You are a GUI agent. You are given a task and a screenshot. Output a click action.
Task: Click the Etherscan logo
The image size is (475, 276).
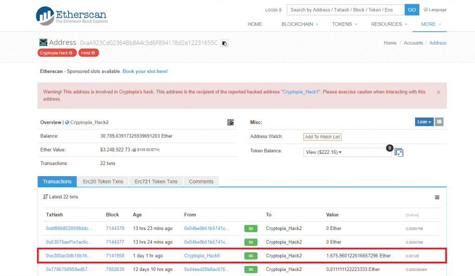click(72, 15)
